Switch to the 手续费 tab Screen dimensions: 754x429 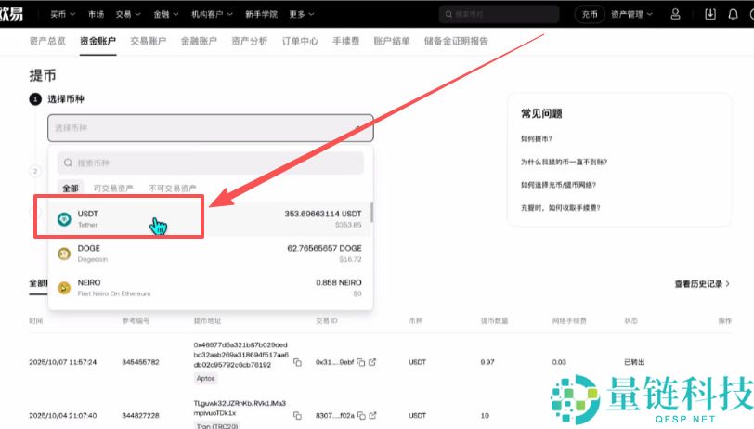345,42
